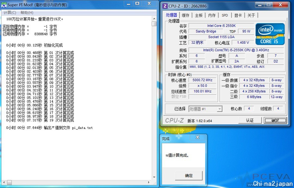Viewport: 294px width, 188px height.
Task: Click the 总线速度 value 100.01 MHz
Action: (x=202, y=91)
